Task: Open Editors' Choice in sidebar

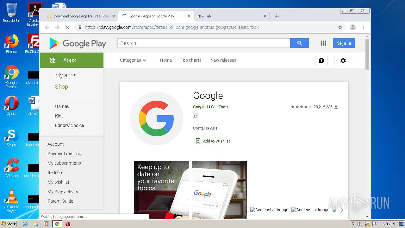Action: point(69,125)
